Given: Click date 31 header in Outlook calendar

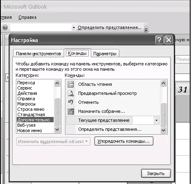Looking at the screenshot, I should pos(182,90).
